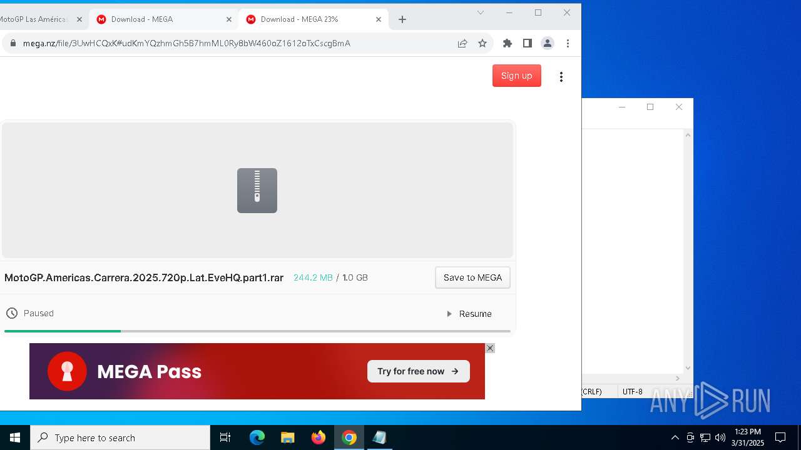Click Try for free now button
Image resolution: width=801 pixels, height=450 pixels.
pyautogui.click(x=419, y=371)
